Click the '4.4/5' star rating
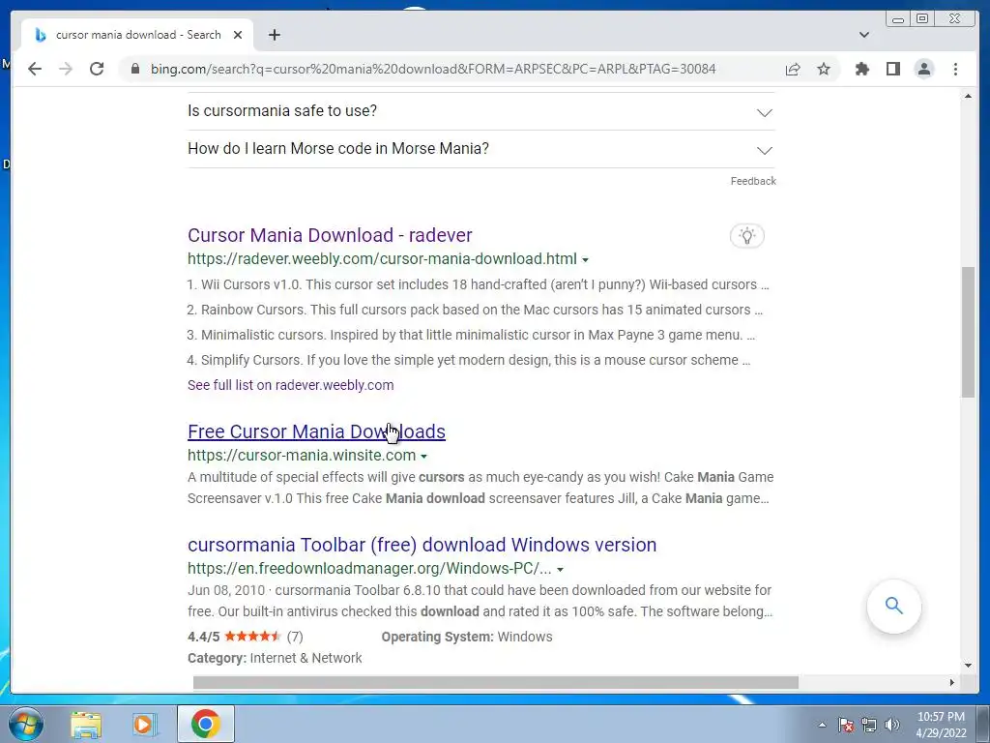 [245, 637]
